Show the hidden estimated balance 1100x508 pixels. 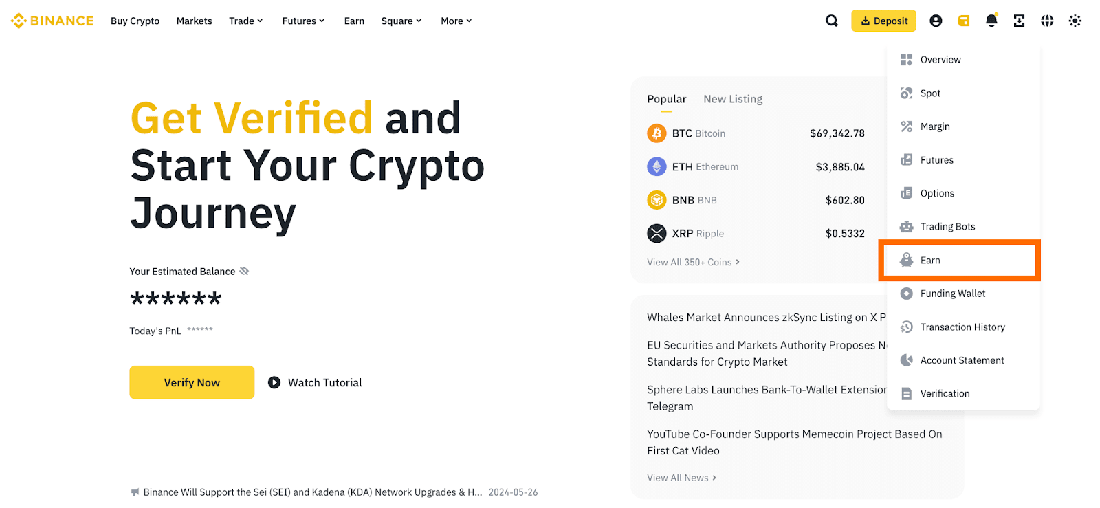[x=244, y=272]
